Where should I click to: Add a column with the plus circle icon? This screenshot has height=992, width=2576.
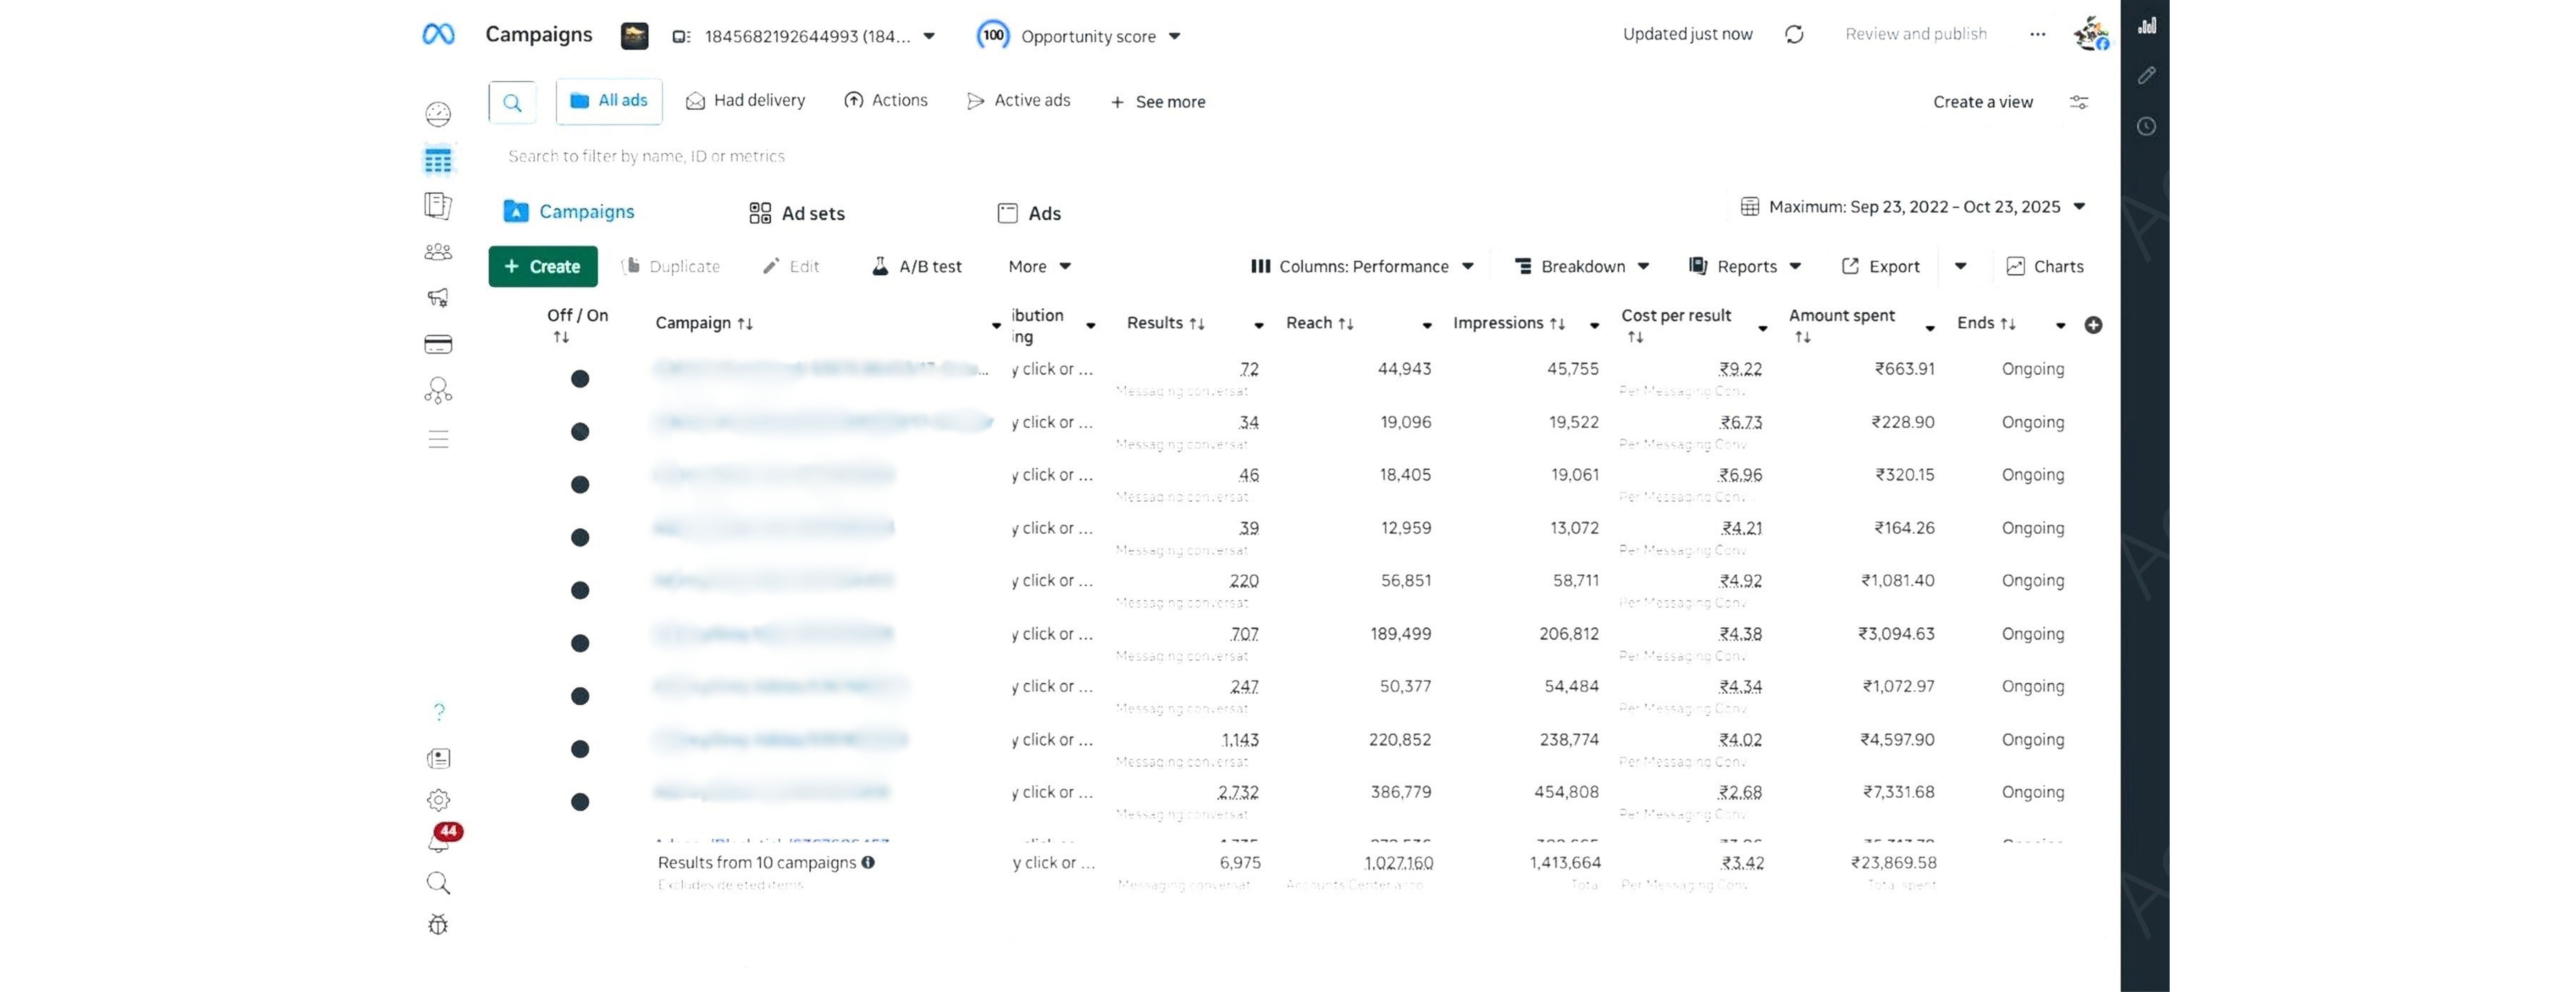tap(2093, 325)
